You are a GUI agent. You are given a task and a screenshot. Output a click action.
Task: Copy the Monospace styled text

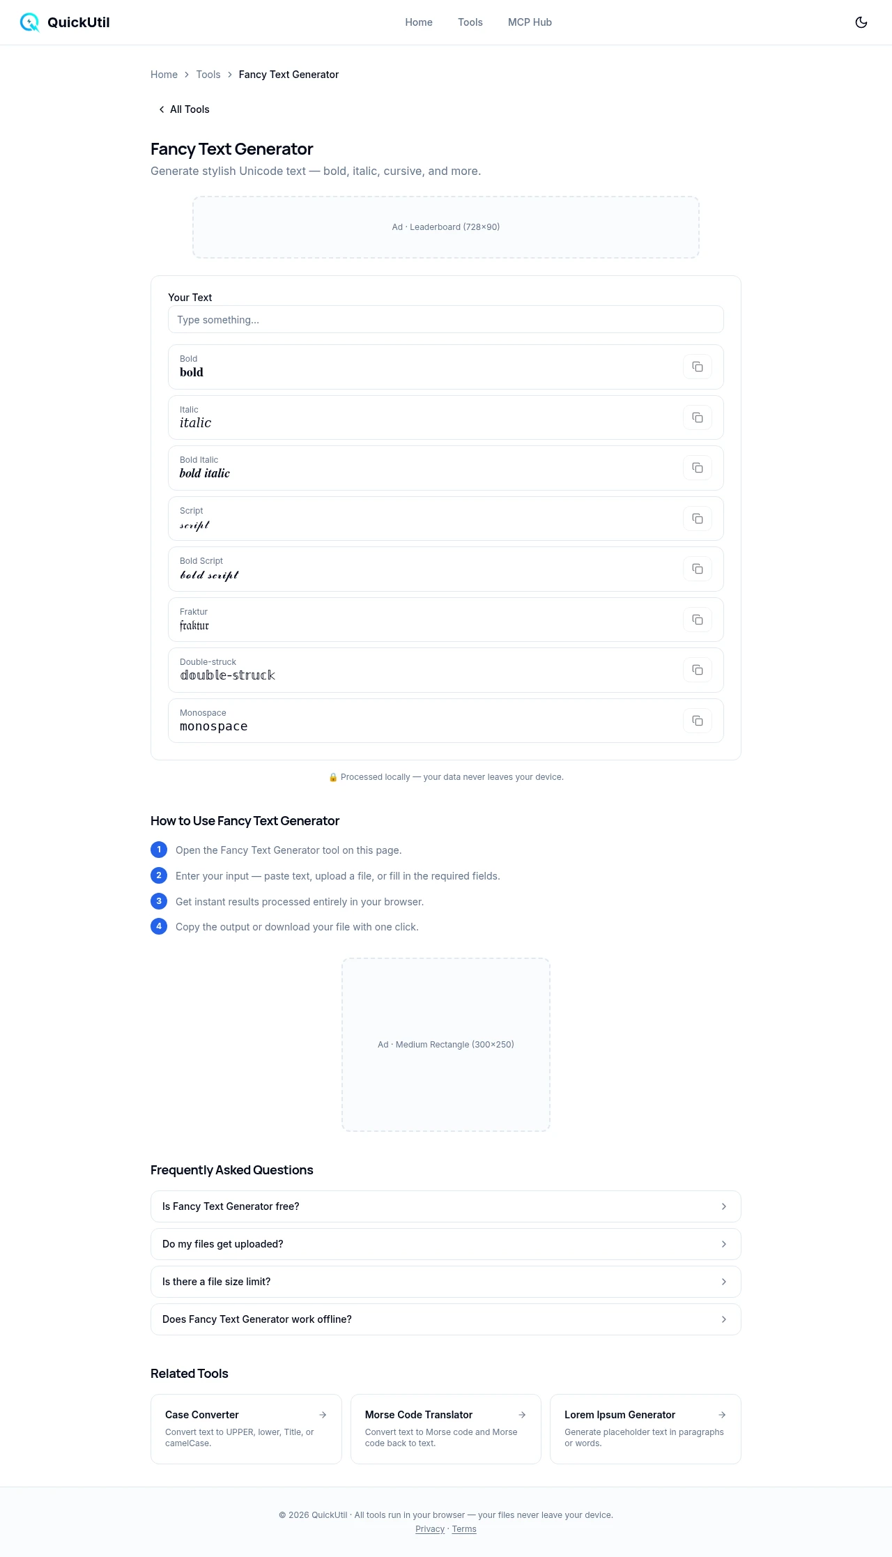(697, 721)
